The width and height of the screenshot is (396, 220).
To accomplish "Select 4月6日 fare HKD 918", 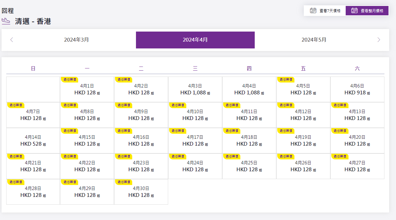I will tap(357, 89).
